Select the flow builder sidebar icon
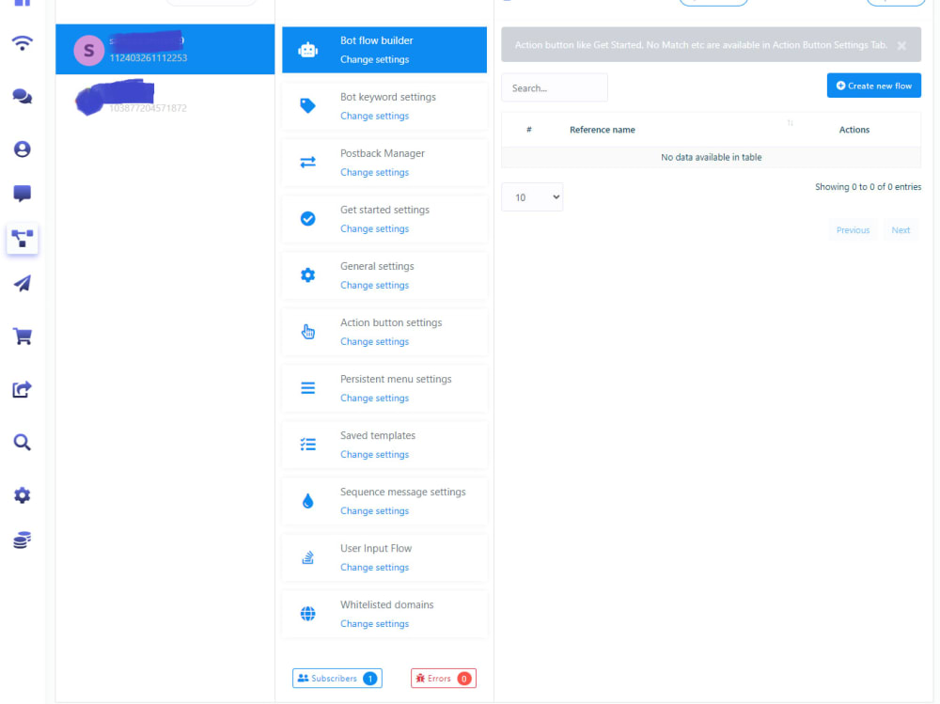This screenshot has width=940, height=704. click(23, 239)
